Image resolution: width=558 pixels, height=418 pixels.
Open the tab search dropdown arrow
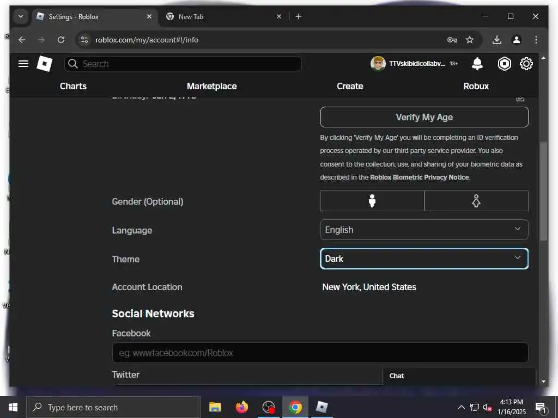coord(21,16)
